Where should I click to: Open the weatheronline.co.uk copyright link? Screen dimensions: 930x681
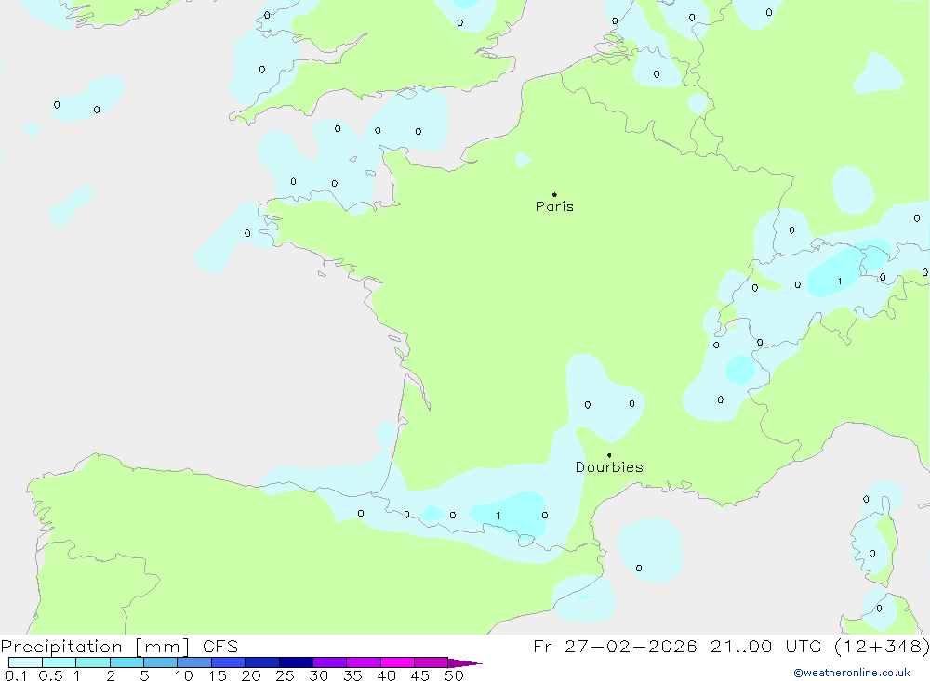851,673
